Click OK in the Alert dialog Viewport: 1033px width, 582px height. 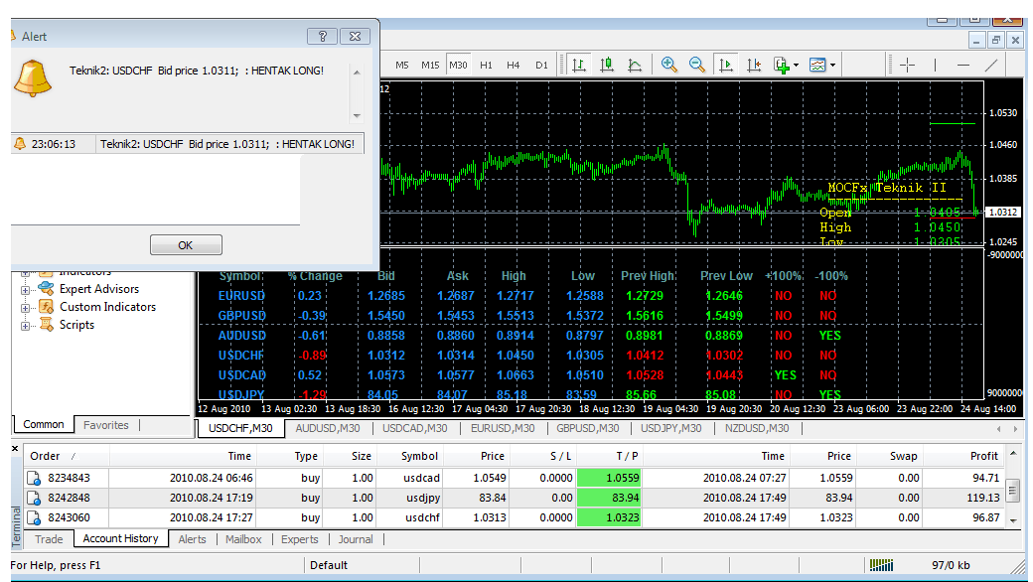tap(186, 245)
